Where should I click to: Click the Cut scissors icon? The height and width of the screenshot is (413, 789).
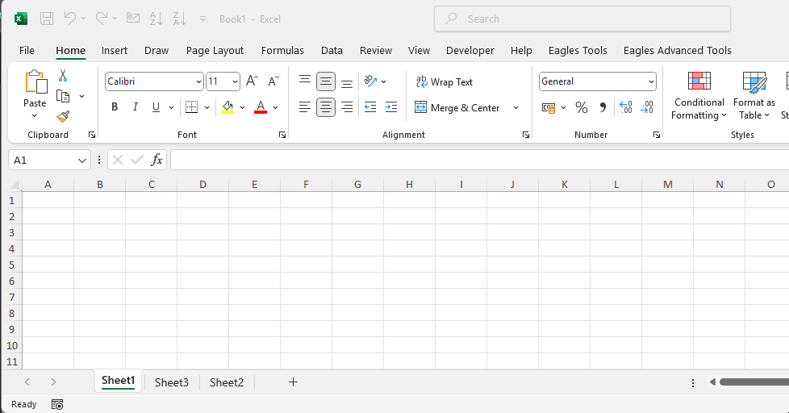click(x=63, y=76)
